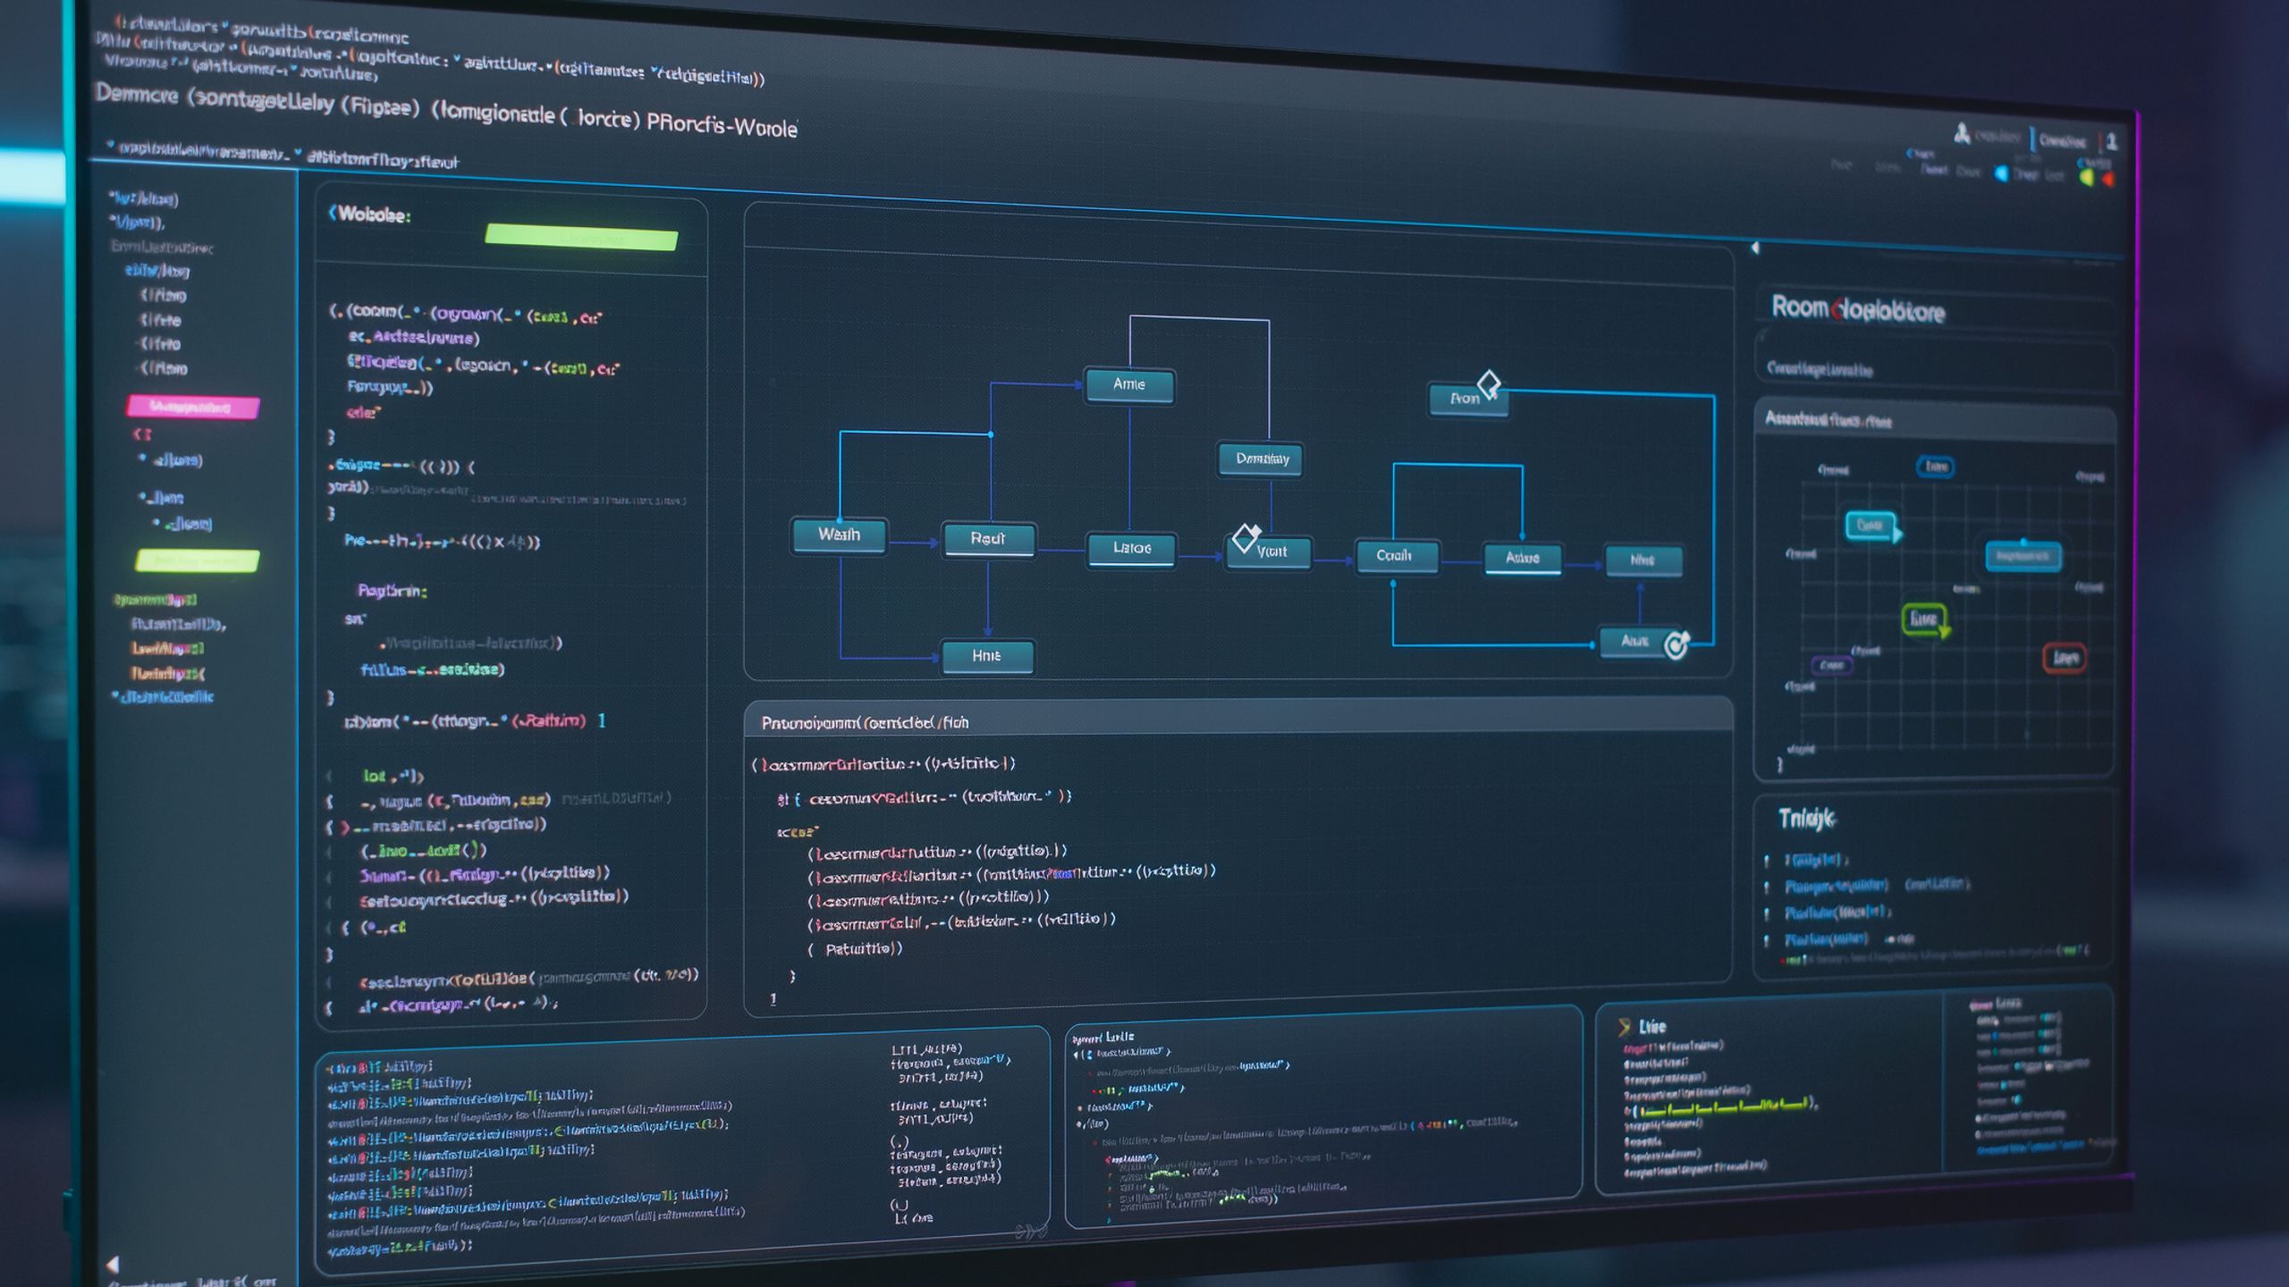
Task: Select the Aoloe node in the flowchart
Action: (1522, 559)
